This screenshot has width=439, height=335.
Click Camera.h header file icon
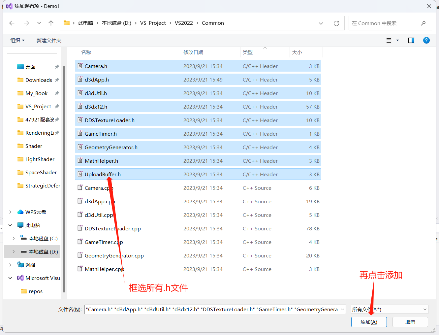(80, 66)
